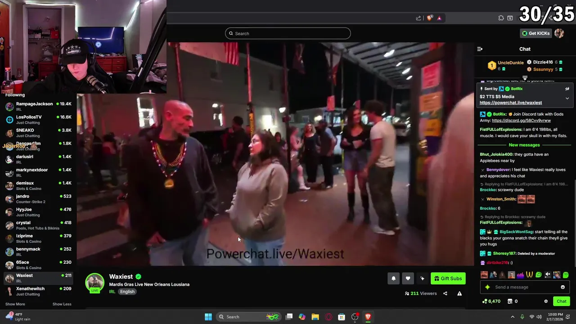Open the channel points 6,470 balance
Image resolution: width=576 pixels, height=324 pixels.
491,301
